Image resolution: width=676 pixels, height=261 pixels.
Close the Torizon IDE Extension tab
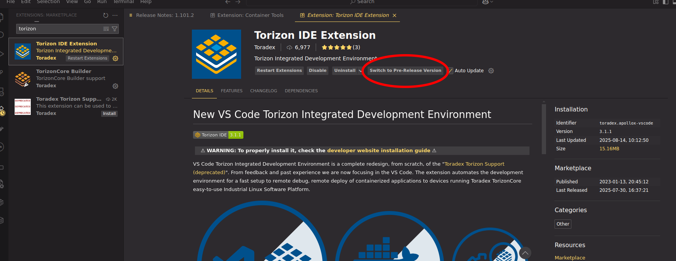pos(394,15)
